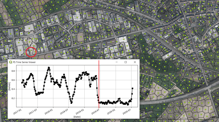The height and width of the screenshot is (122, 219).
Task: Minimize the PS Time Series Viewer window
Action: click(x=117, y=62)
